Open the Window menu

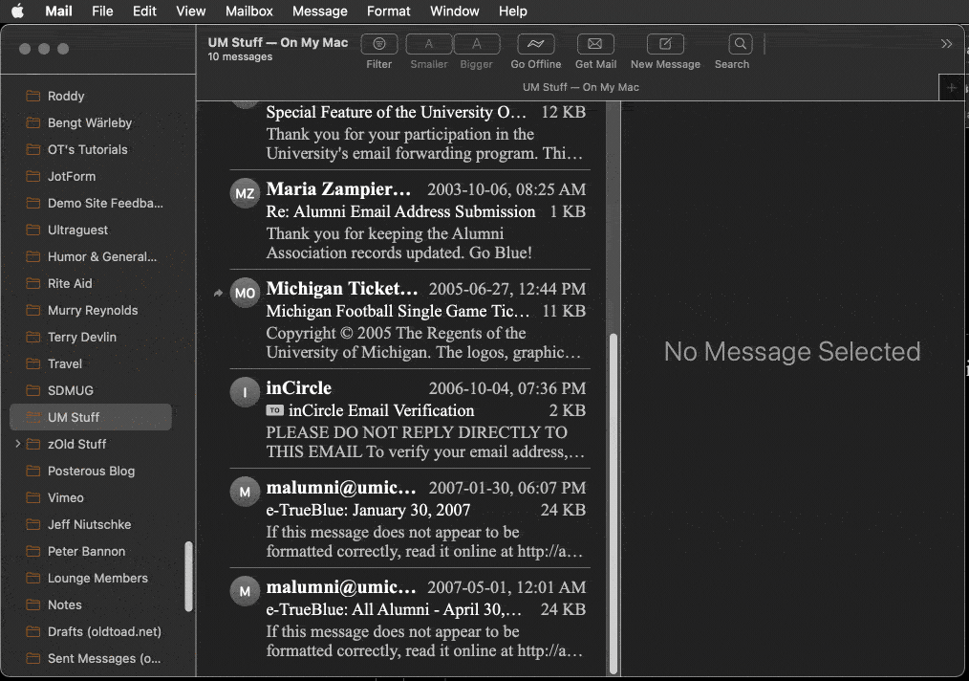(455, 11)
